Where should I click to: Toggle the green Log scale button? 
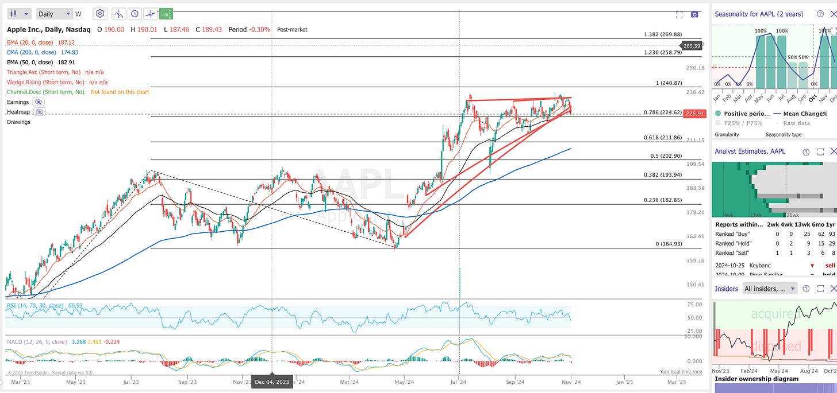(x=165, y=14)
